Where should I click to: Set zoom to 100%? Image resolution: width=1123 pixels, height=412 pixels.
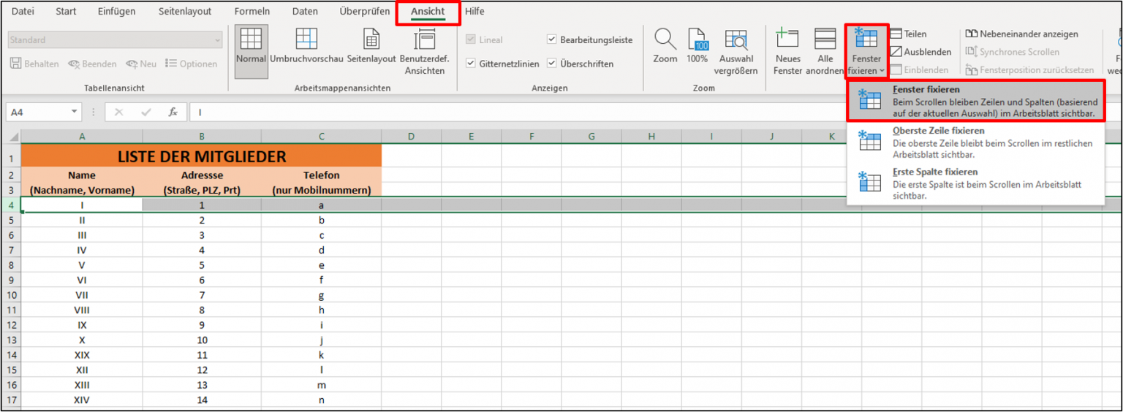[x=697, y=46]
